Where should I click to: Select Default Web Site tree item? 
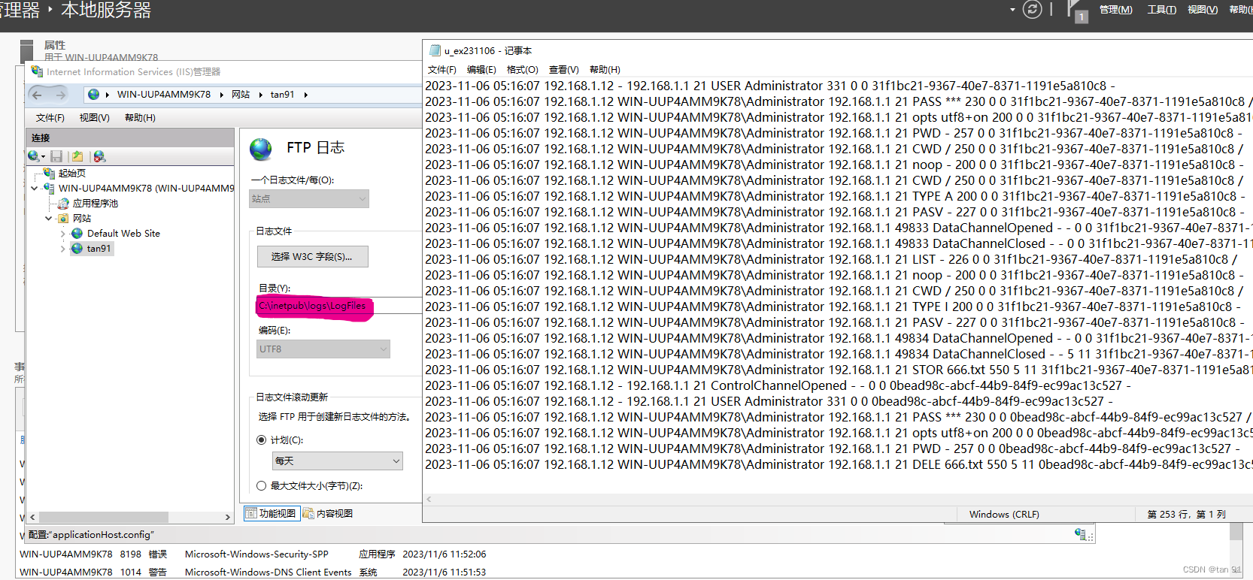123,233
